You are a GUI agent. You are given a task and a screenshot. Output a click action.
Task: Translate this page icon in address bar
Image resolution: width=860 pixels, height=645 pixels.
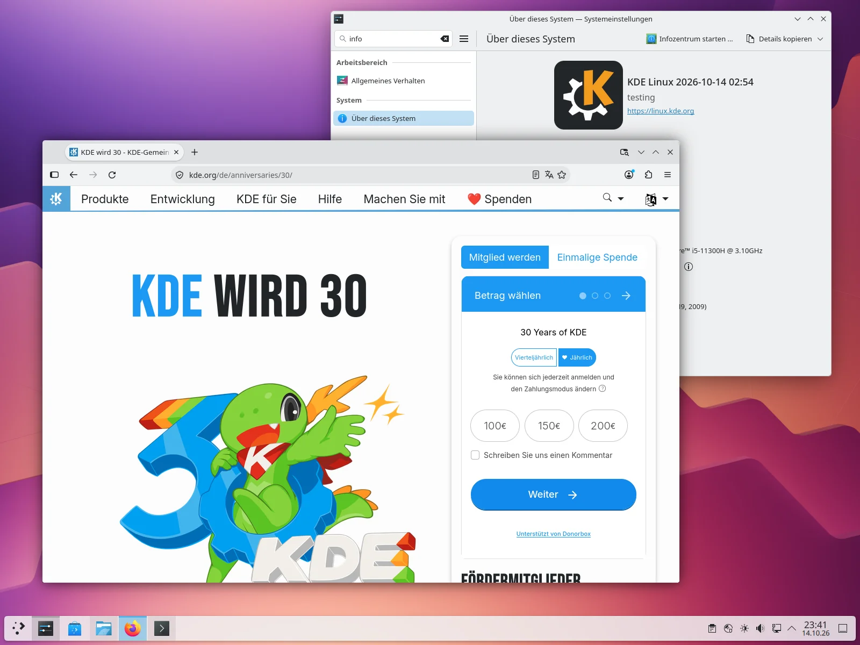point(549,175)
